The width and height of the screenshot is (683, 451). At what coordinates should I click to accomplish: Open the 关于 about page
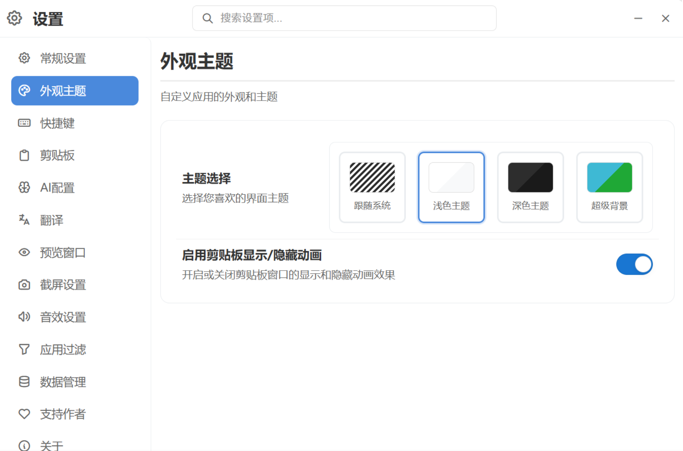click(x=51, y=445)
